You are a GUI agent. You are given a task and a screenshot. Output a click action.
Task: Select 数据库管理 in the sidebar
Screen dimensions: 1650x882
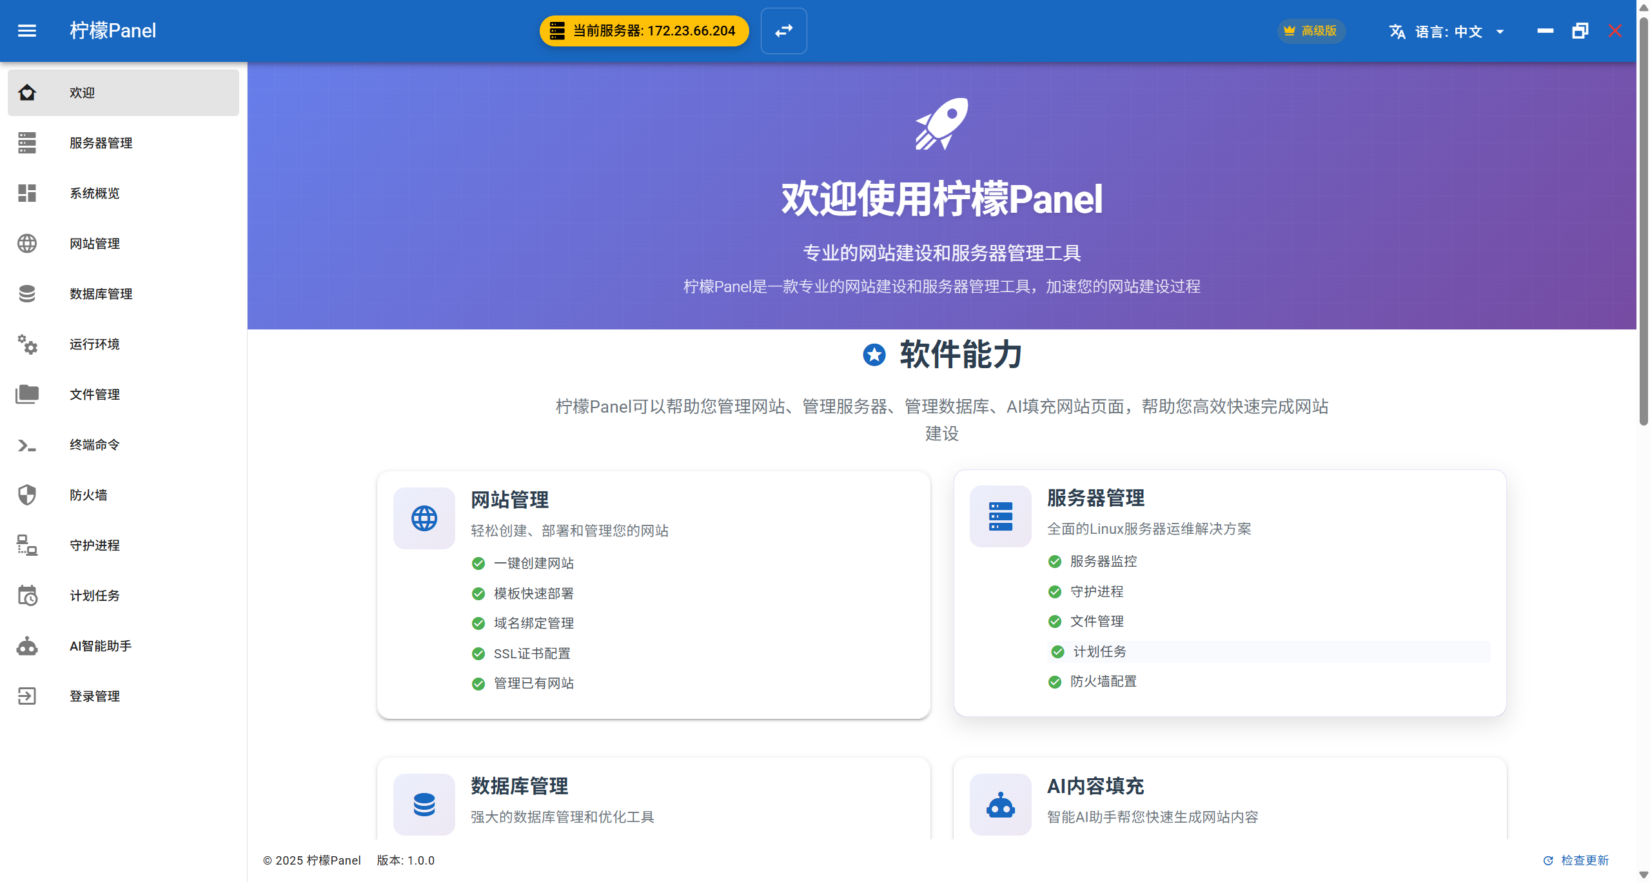[x=101, y=294]
